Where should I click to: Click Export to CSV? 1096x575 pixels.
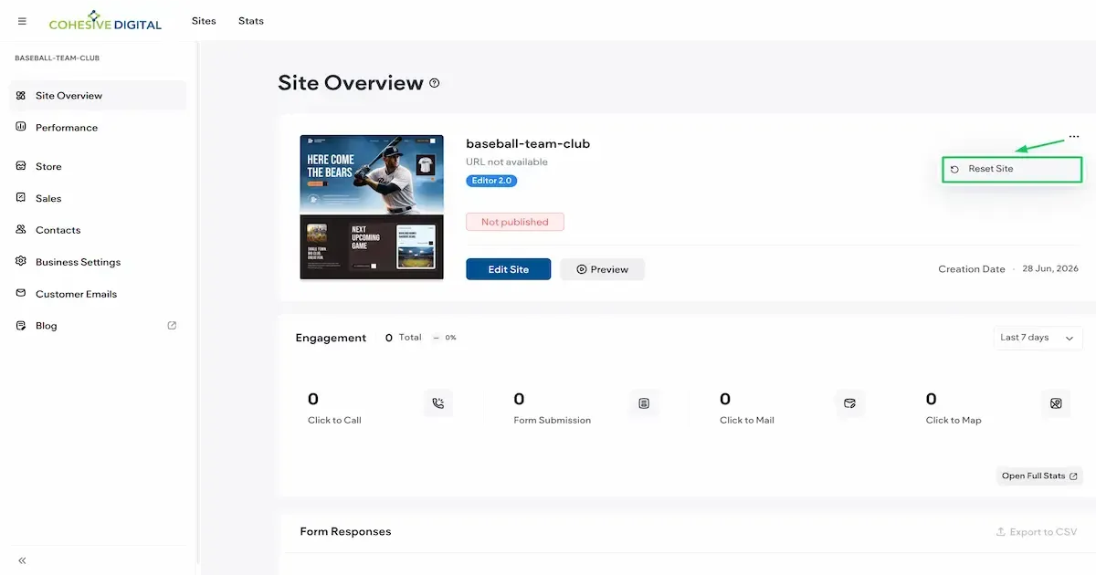tap(1037, 532)
